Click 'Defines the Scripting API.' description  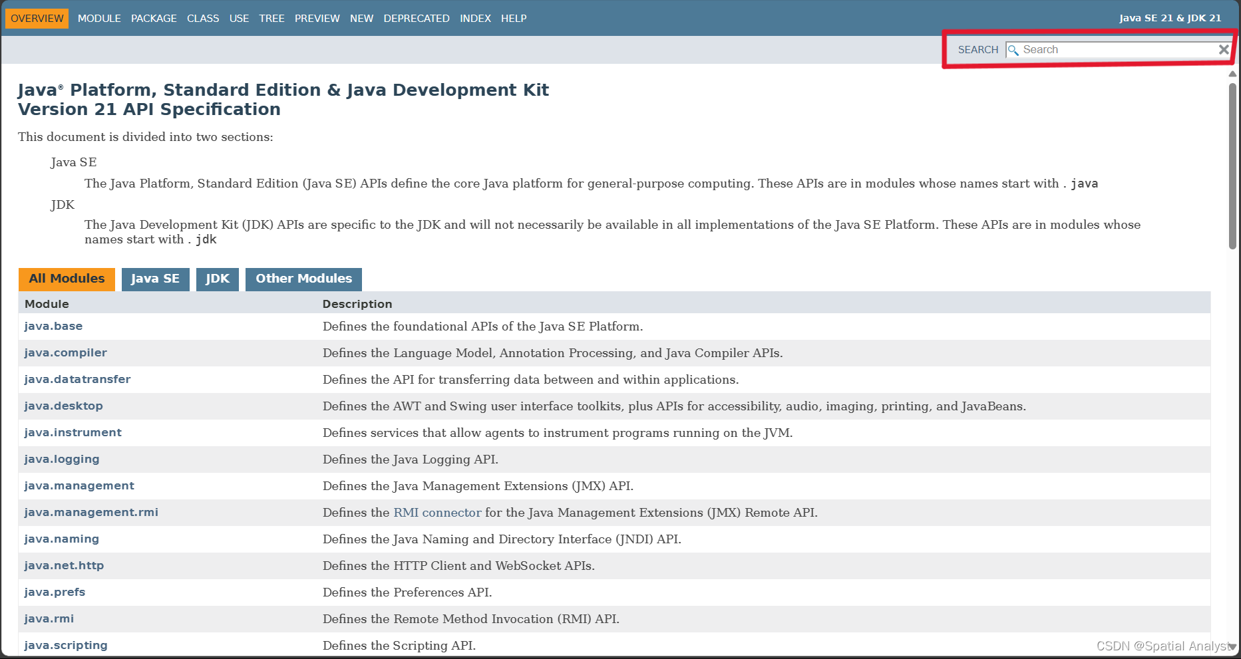[399, 646]
